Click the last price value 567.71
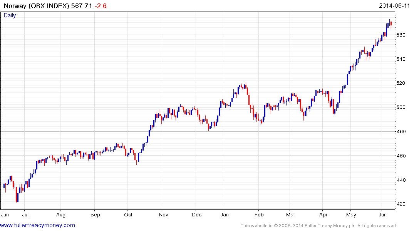The height and width of the screenshot is (231, 414). (x=82, y=6)
